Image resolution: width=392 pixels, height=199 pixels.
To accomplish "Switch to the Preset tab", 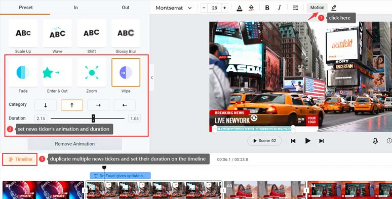I will click(26, 8).
